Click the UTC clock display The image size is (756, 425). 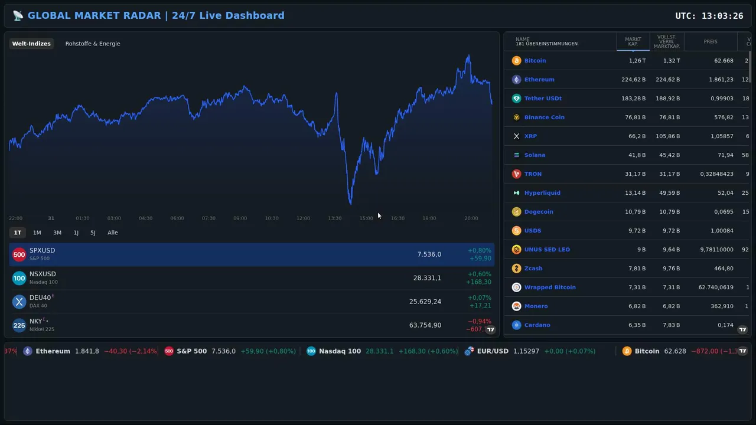pos(709,16)
